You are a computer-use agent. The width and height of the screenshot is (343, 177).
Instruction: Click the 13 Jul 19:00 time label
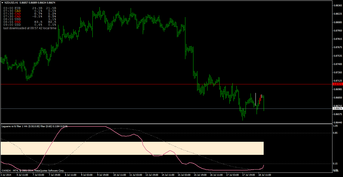152,174
